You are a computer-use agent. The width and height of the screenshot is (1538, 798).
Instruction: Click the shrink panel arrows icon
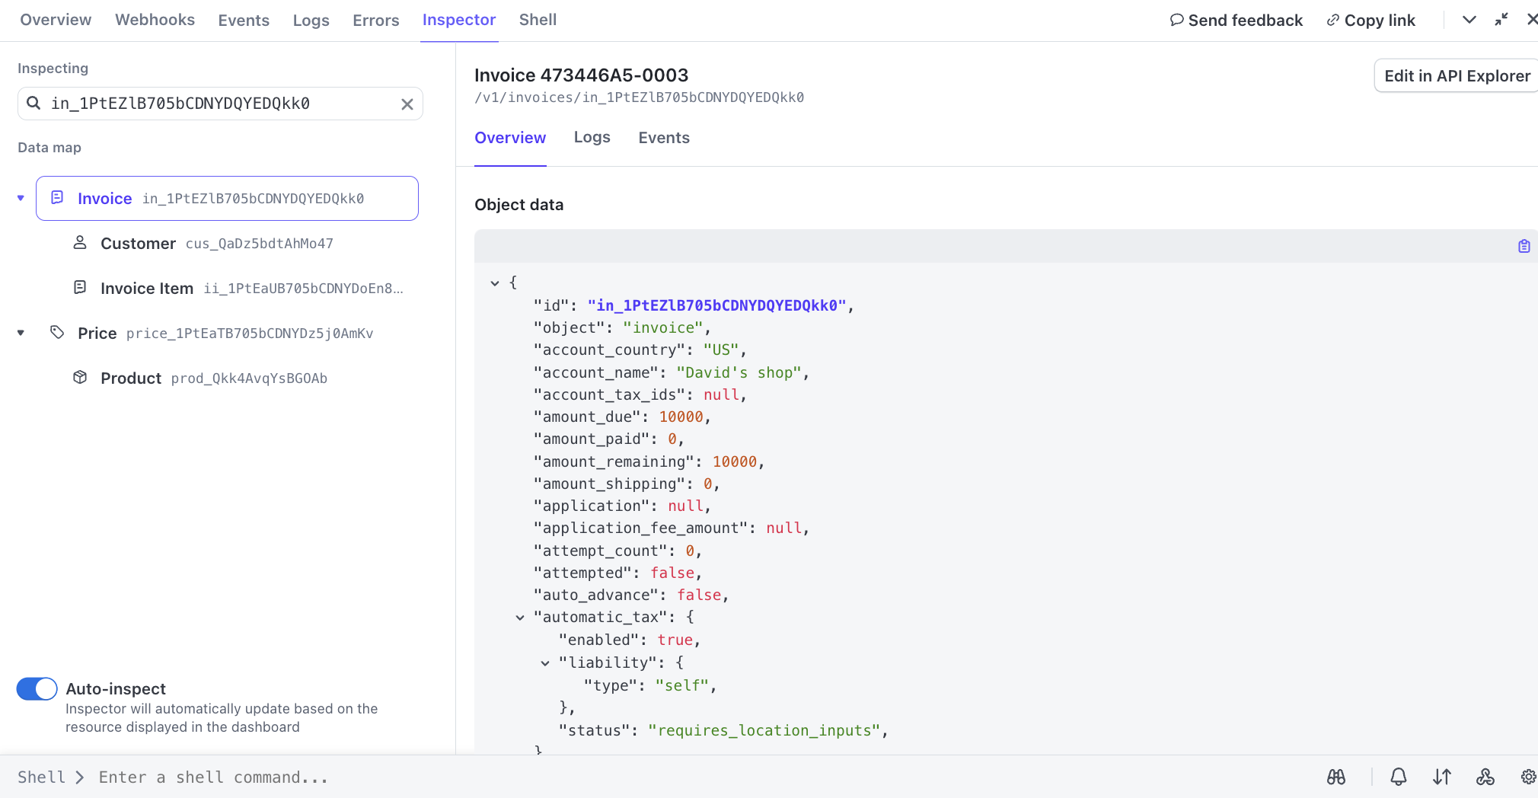point(1501,20)
